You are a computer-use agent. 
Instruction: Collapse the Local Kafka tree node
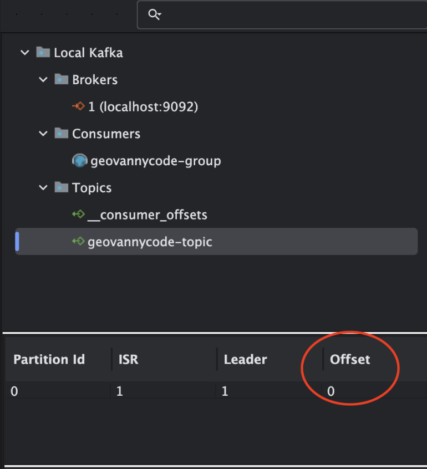tap(24, 52)
